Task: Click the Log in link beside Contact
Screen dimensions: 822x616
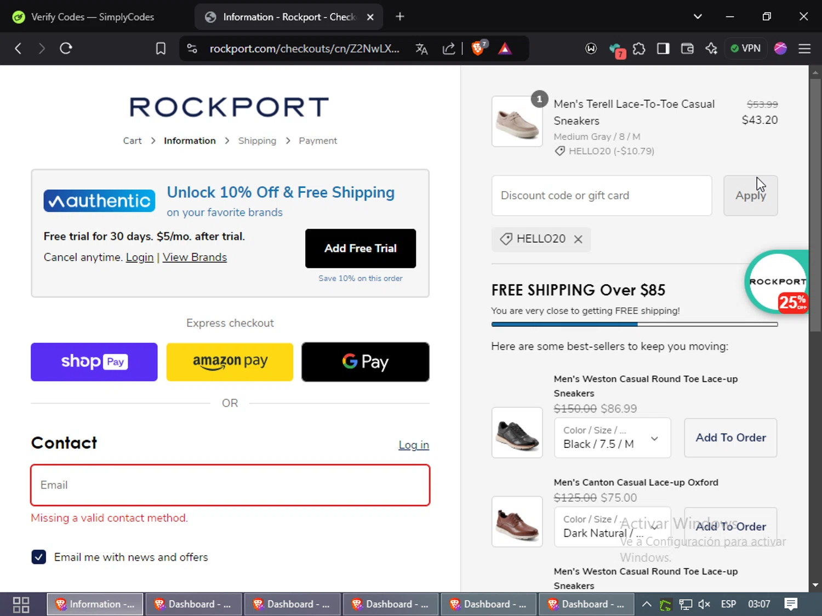Action: point(414,445)
